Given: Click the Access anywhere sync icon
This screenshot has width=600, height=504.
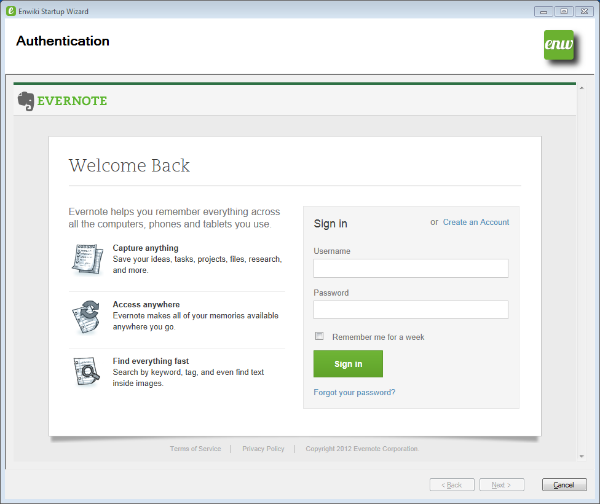Looking at the screenshot, I should [87, 317].
